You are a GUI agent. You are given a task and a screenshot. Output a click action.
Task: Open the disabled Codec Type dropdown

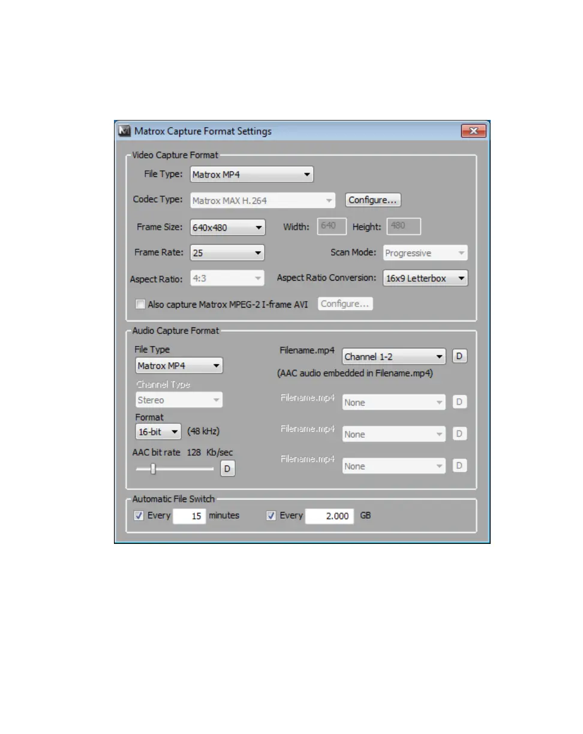pyautogui.click(x=263, y=200)
